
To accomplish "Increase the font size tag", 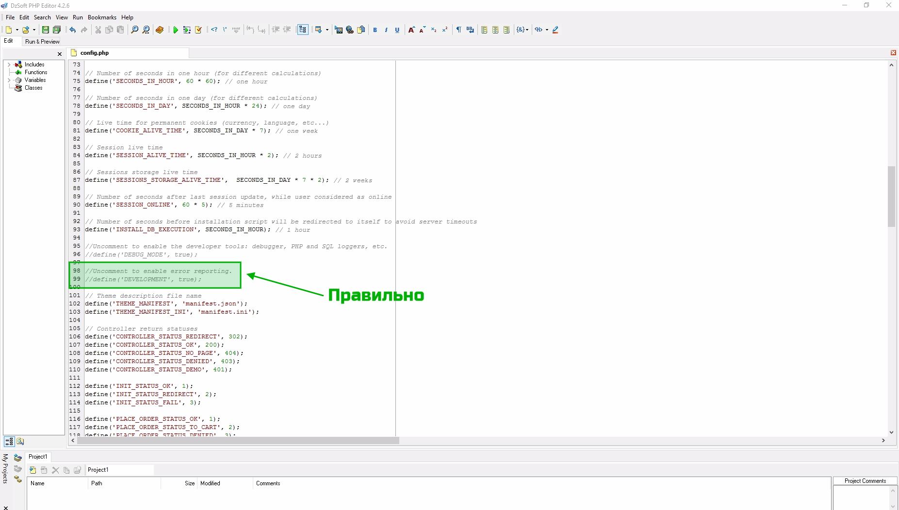I will pos(411,30).
